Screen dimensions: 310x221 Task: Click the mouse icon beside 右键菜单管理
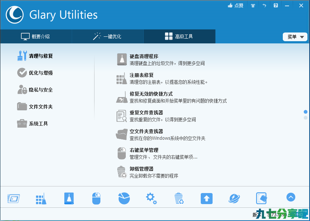(122, 153)
